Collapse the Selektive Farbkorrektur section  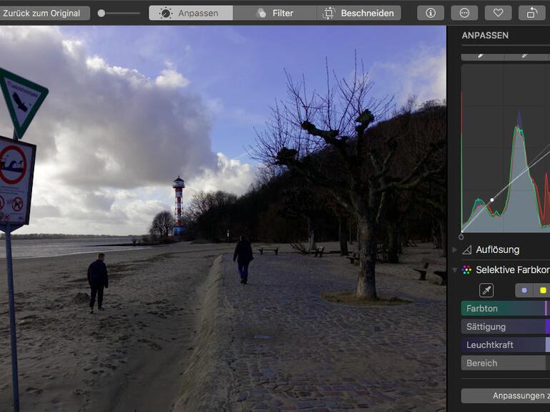455,270
